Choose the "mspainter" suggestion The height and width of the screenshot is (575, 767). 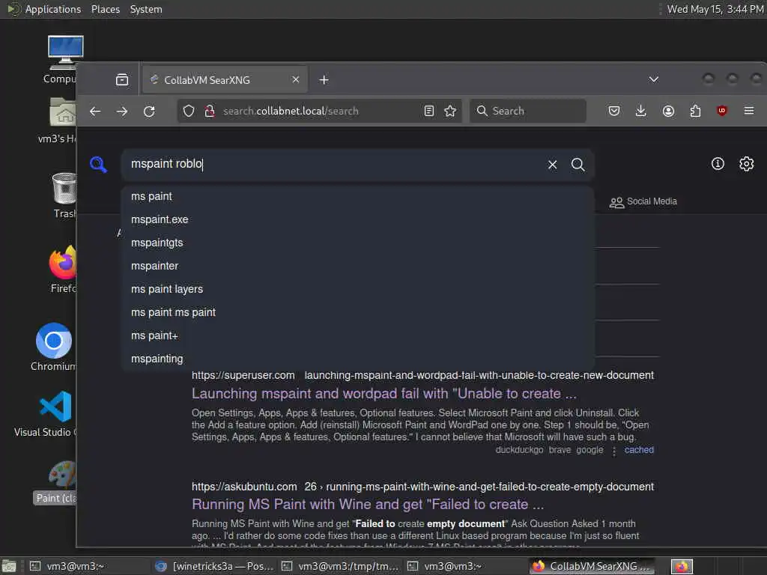[357, 266]
